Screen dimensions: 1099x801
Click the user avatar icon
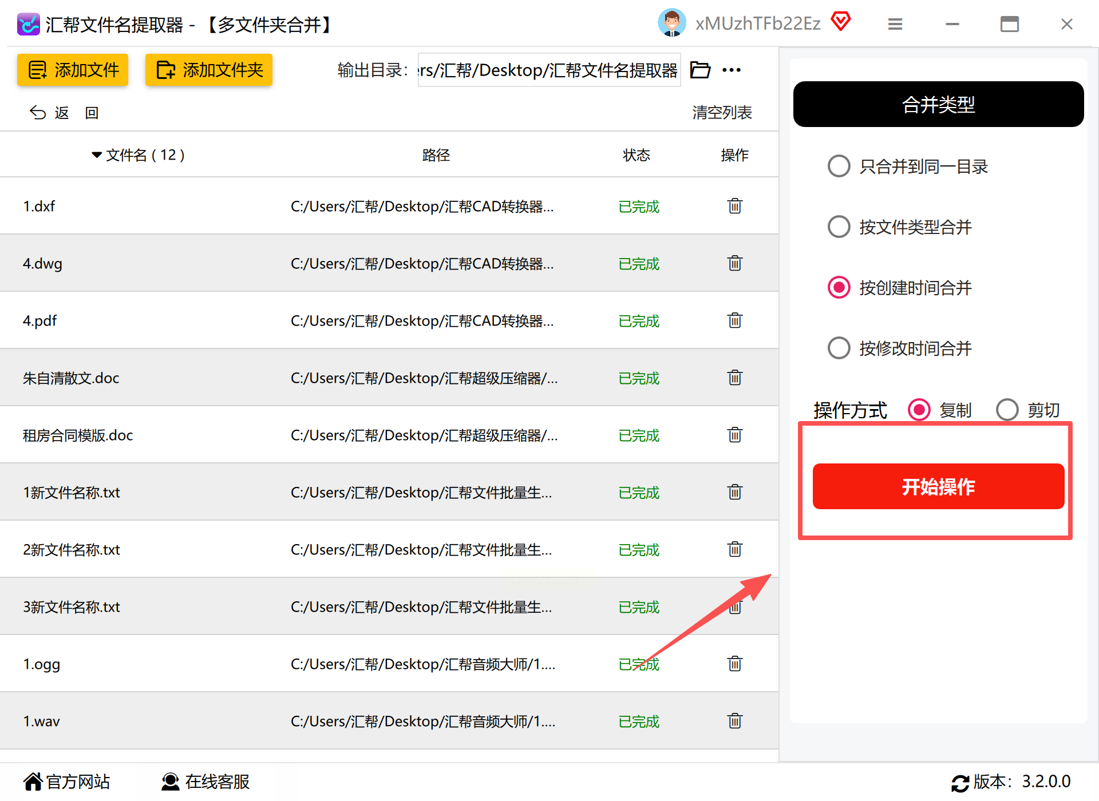click(x=671, y=23)
